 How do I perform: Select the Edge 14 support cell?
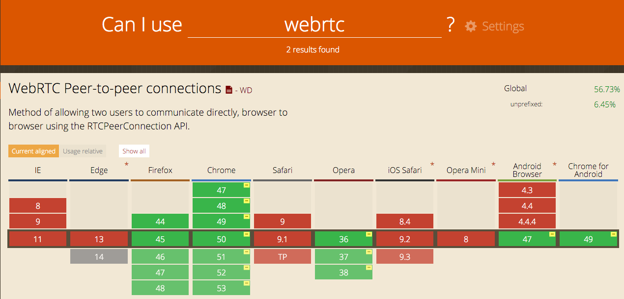tap(99, 256)
